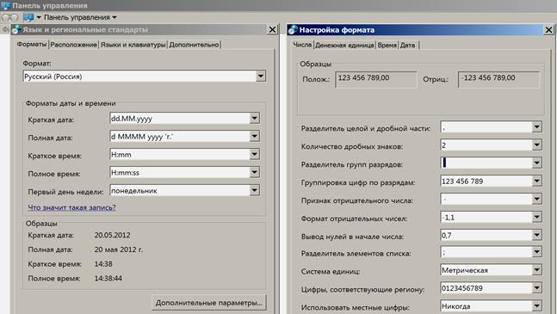Expand Использовать местные цифры dropdown
557x314 pixels.
pos(536,306)
